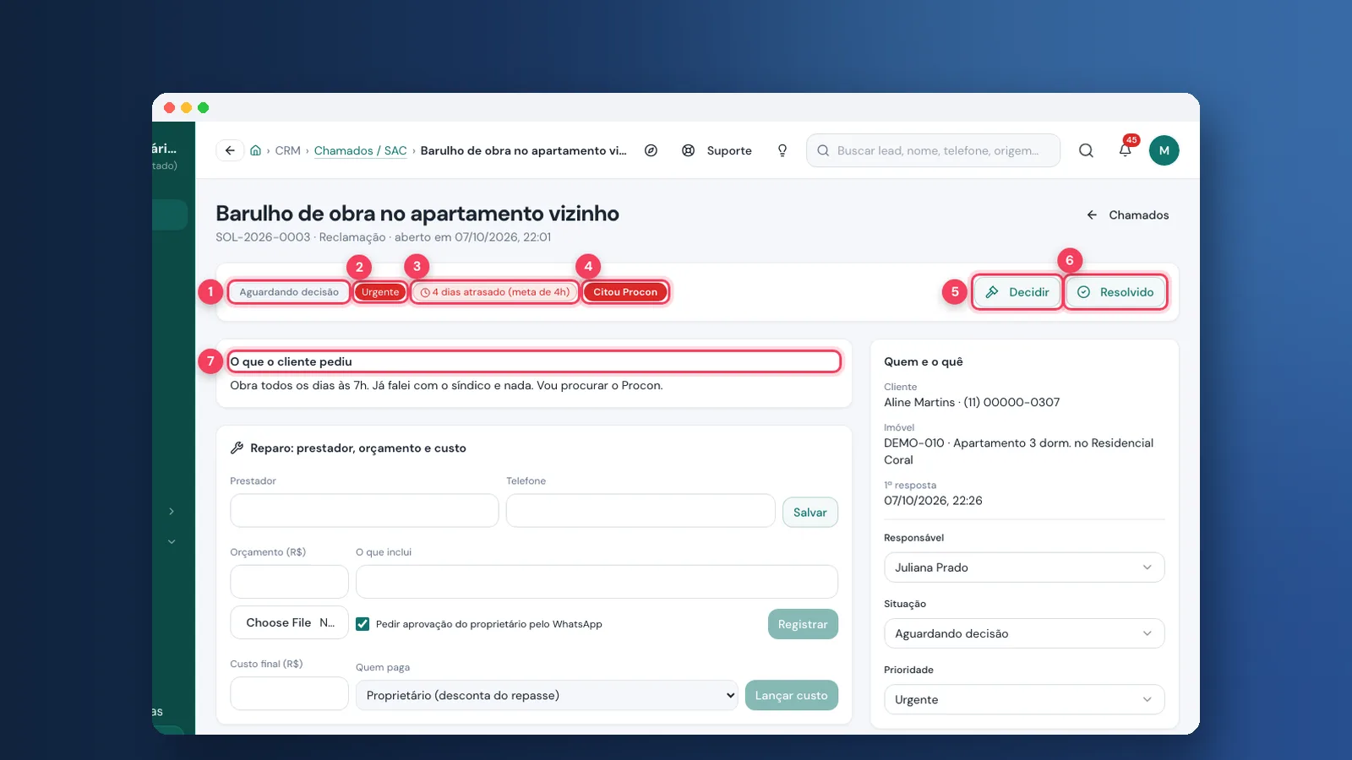
Task: Click Lançar custo button
Action: 791,695
